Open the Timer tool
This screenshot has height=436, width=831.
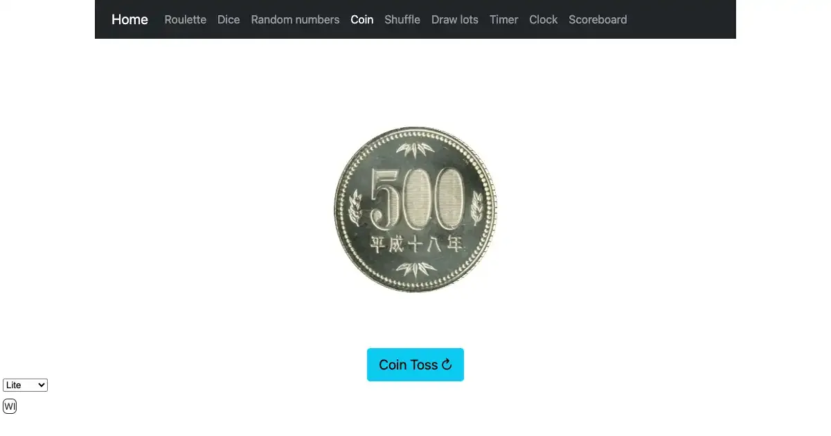point(503,19)
